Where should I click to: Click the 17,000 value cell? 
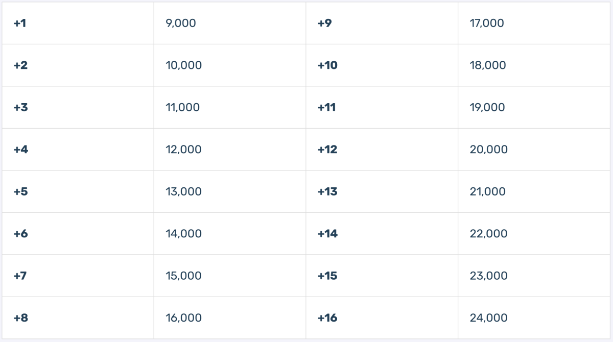(534, 23)
